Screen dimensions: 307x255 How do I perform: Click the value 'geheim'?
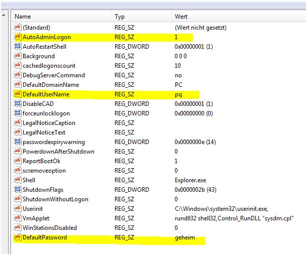pos(185,237)
